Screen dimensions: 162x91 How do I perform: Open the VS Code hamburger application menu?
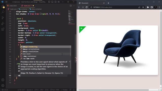6,2
